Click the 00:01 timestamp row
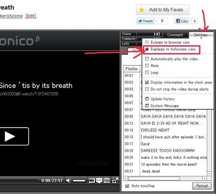The width and height of the screenshot is (216, 196). (x=129, y=76)
